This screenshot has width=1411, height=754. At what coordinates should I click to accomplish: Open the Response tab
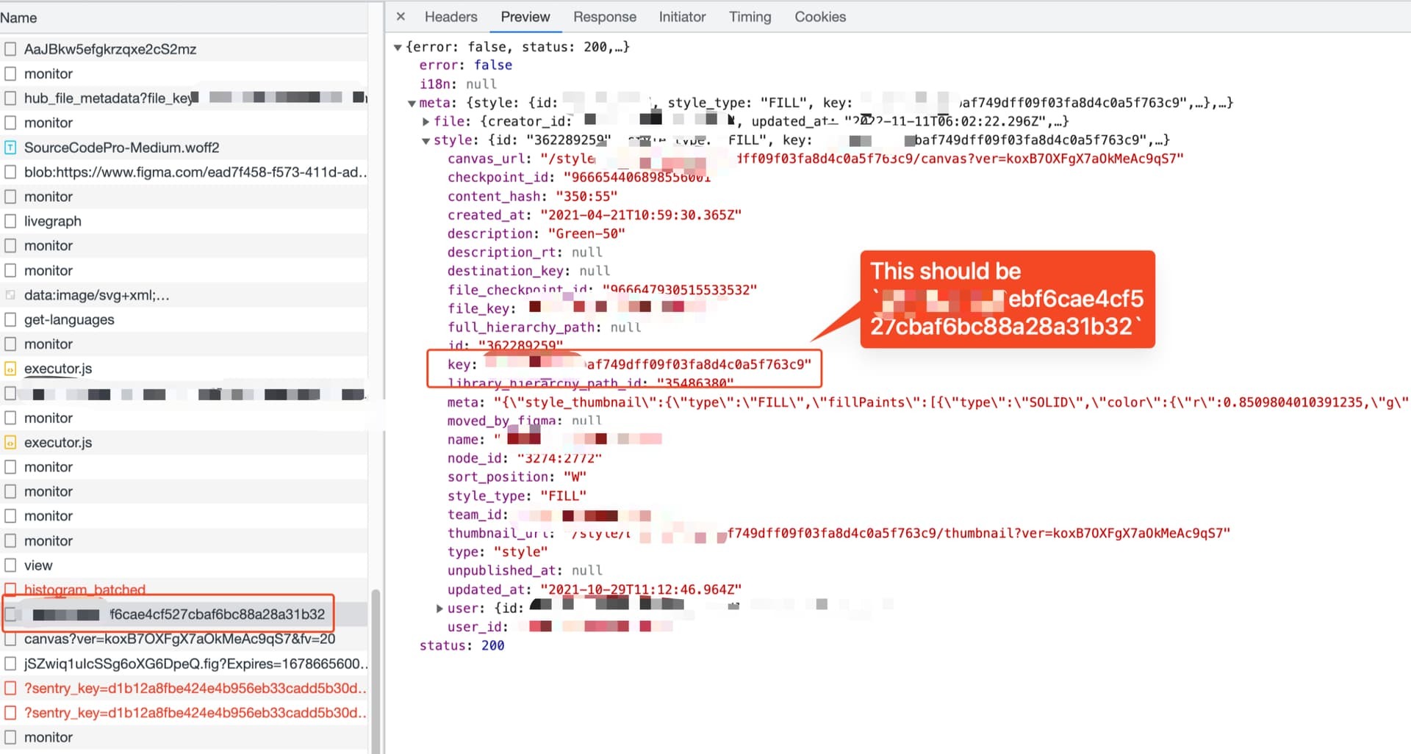click(x=605, y=16)
